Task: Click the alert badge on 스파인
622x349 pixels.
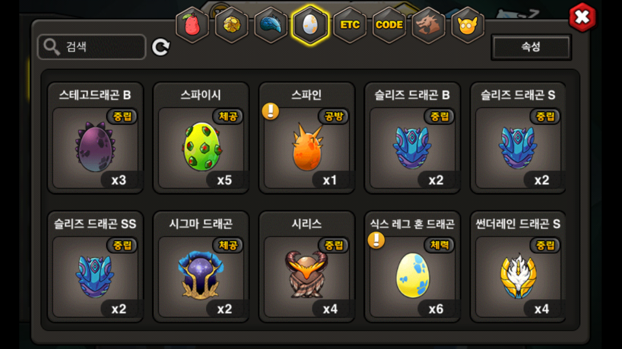Action: [270, 112]
